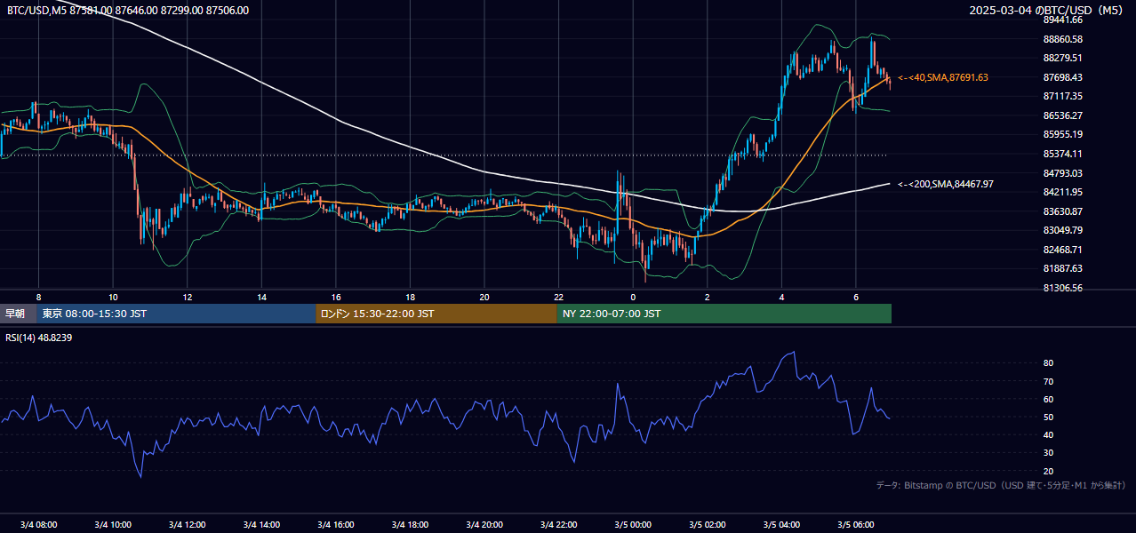1136x533 pixels.
Task: Click hour label 12 under the price chart
Action: click(187, 297)
